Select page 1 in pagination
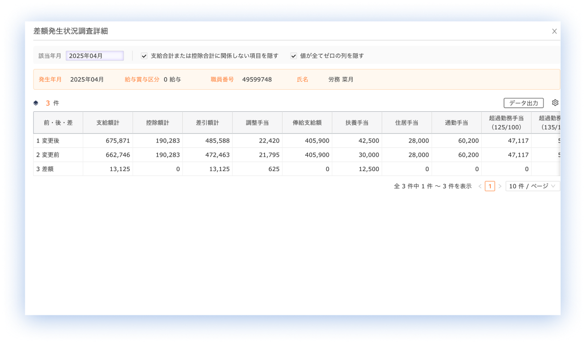This screenshot has height=344, width=586. pyautogui.click(x=490, y=186)
